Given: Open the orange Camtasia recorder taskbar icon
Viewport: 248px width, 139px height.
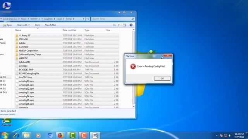Looking at the screenshot, I should click(x=84, y=136).
